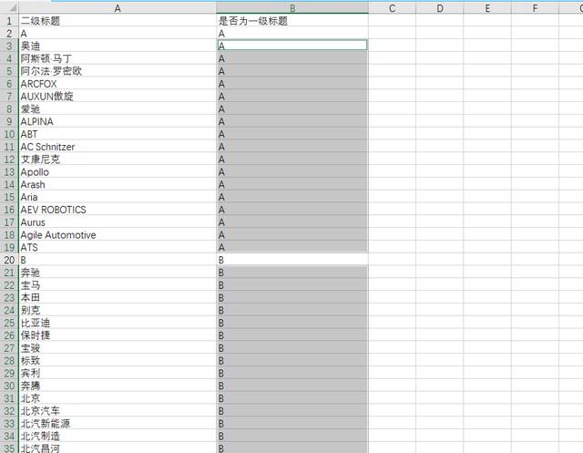583x453 pixels.
Task: Click the Aria cell
Action: [118, 197]
